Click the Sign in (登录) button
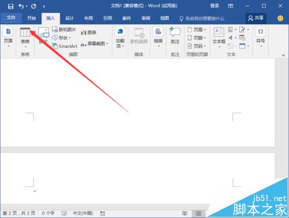The width and height of the screenshot is (289, 218). point(214,6)
